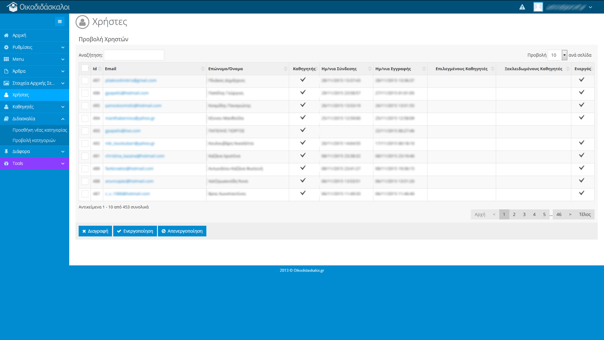
Task: Check the sixth user row checkbox
Action: pyautogui.click(x=85, y=144)
